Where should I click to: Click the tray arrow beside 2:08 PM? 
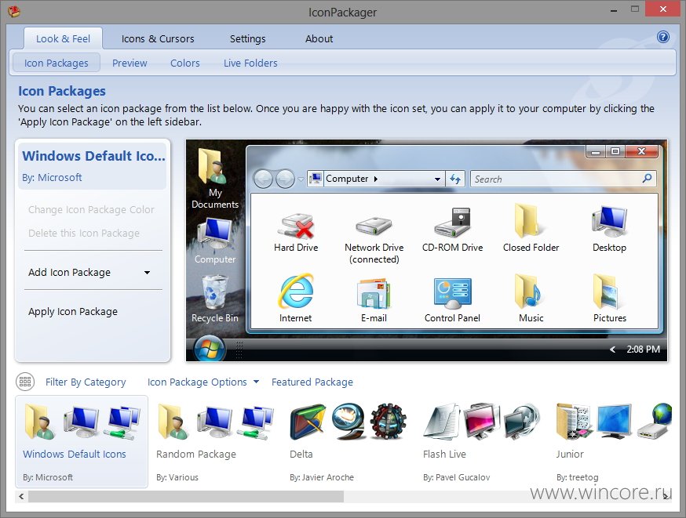pyautogui.click(x=613, y=349)
